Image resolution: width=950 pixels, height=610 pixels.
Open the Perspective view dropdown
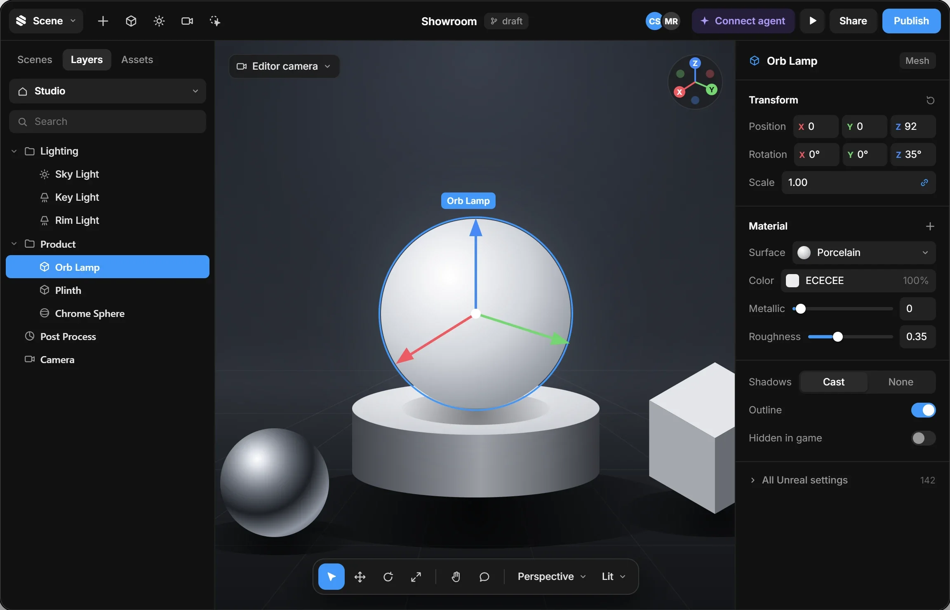point(552,577)
